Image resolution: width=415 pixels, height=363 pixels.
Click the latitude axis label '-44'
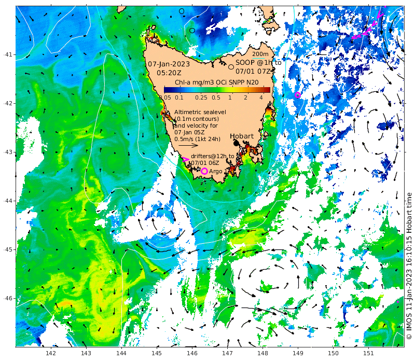point(8,201)
